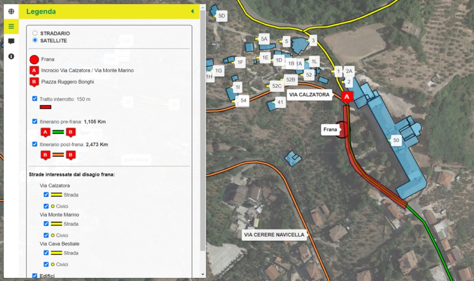Toggle Itinerario pre-frana checkbox
The width and height of the screenshot is (474, 281).
pyautogui.click(x=35, y=121)
